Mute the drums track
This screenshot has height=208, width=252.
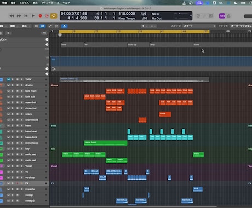[8, 85]
